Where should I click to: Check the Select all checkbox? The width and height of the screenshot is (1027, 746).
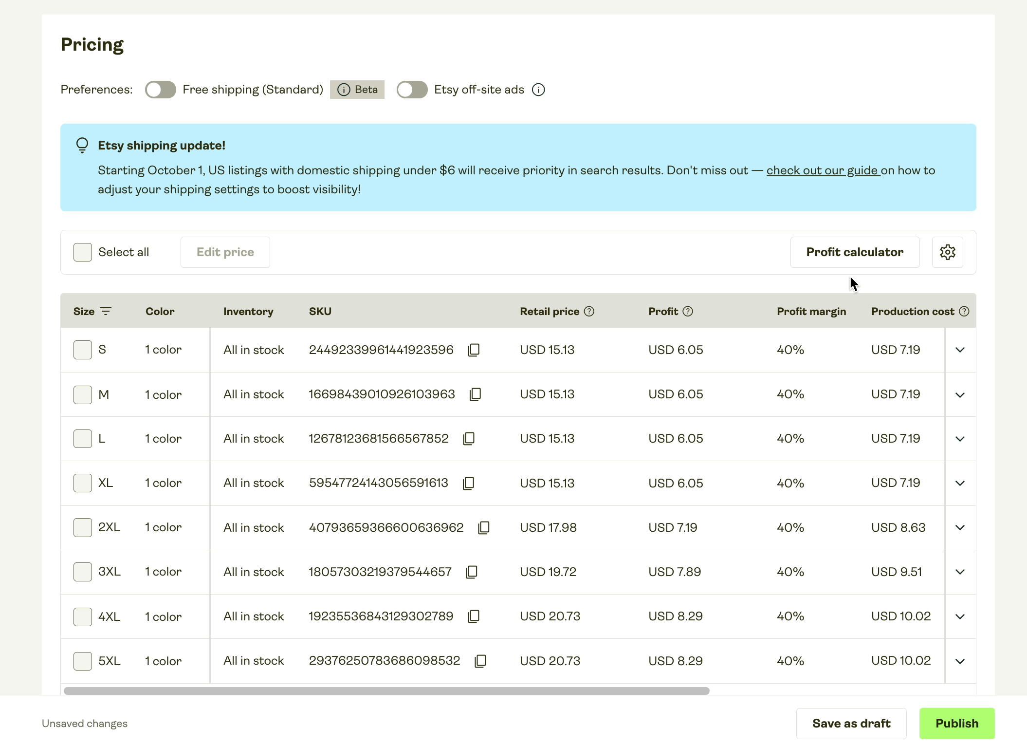tap(83, 252)
